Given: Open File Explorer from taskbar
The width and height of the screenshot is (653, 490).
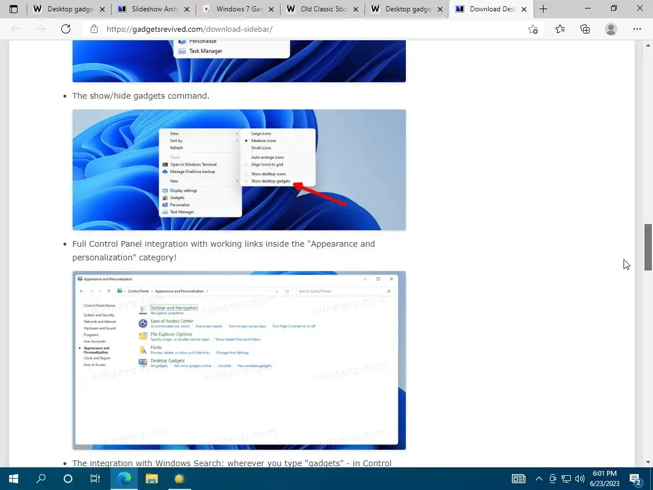Looking at the screenshot, I should pos(151,478).
